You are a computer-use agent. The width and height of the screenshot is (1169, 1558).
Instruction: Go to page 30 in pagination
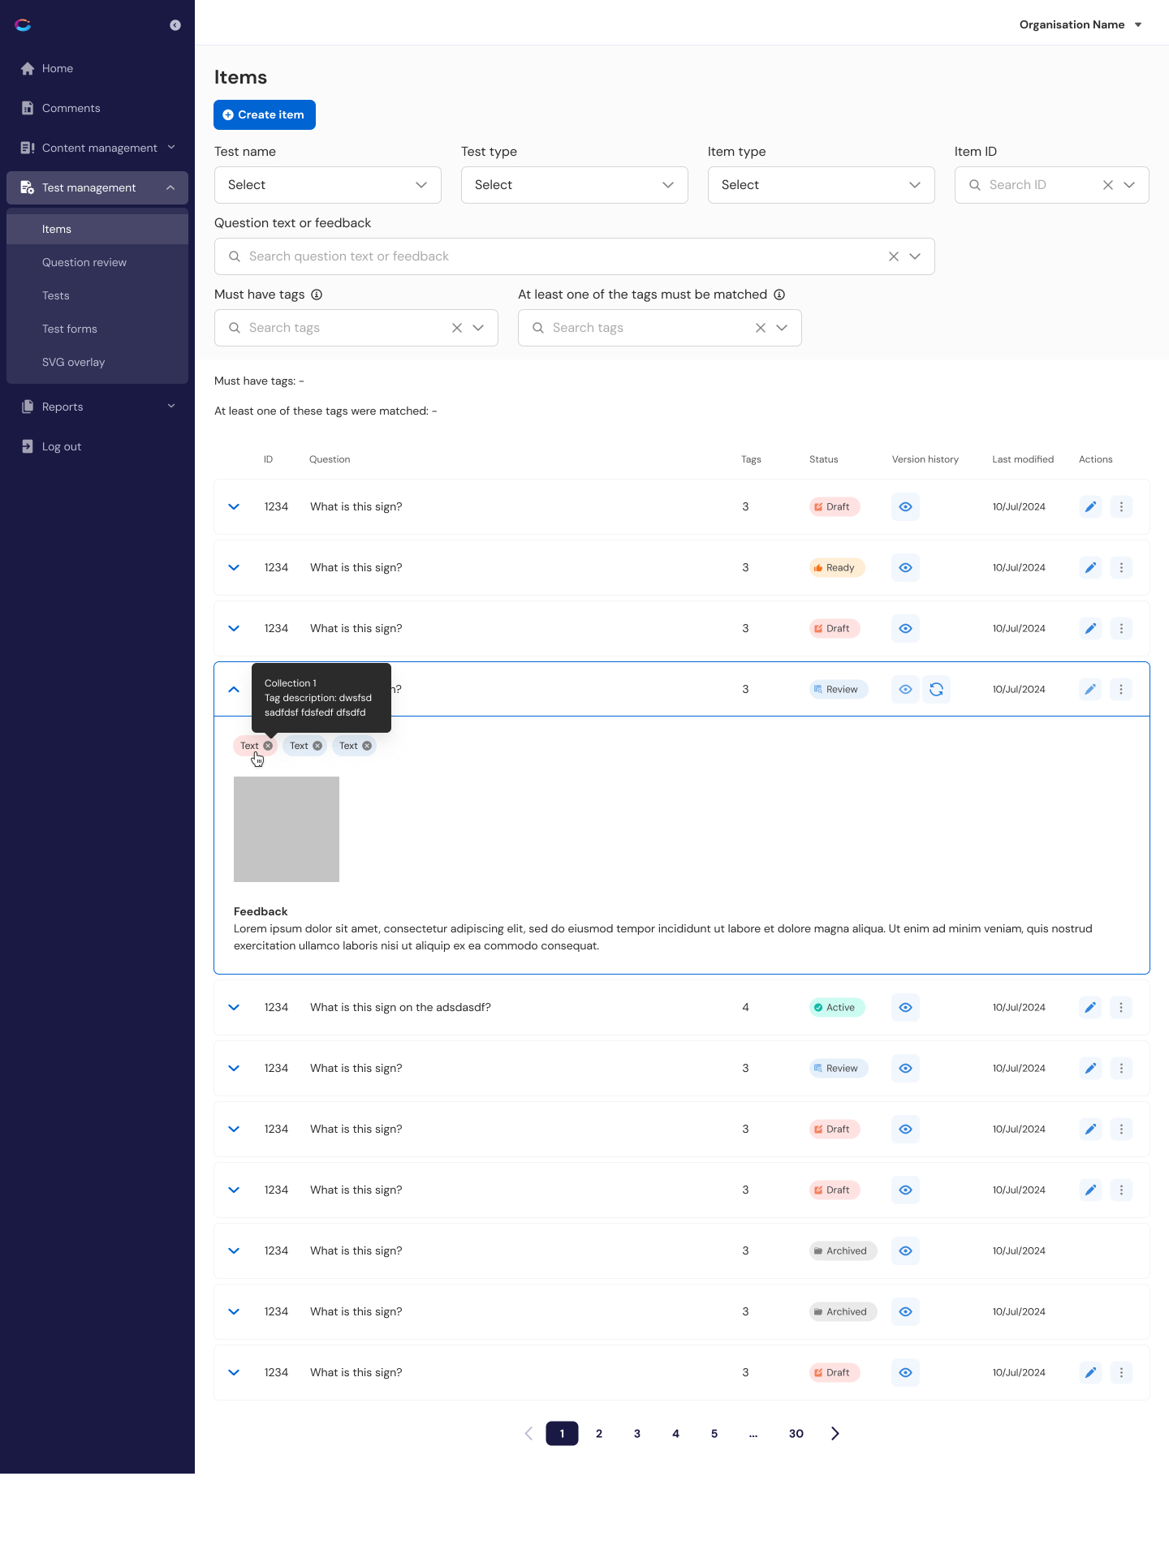pyautogui.click(x=796, y=1433)
